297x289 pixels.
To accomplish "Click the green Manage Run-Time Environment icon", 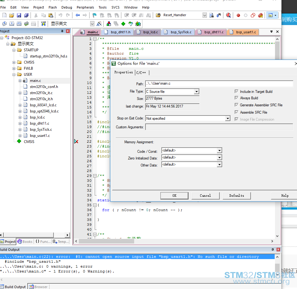I will (123, 24).
